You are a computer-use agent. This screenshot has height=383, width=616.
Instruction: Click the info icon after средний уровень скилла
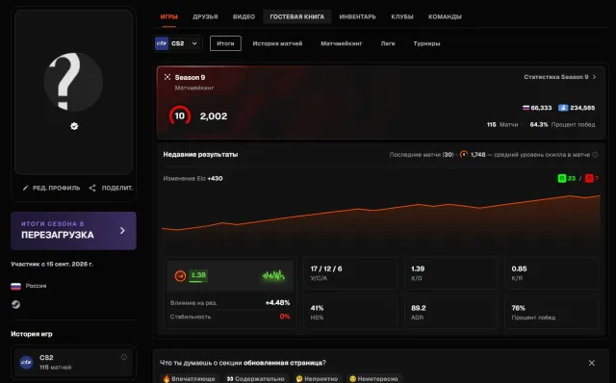click(x=595, y=155)
